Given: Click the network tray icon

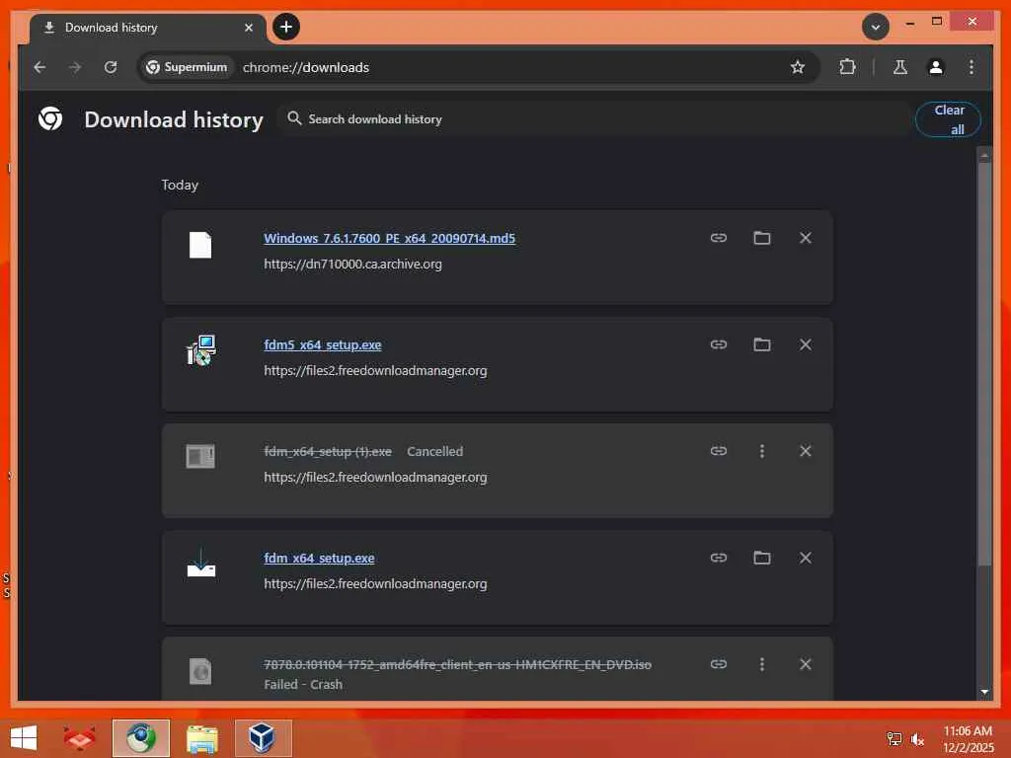Looking at the screenshot, I should [894, 739].
